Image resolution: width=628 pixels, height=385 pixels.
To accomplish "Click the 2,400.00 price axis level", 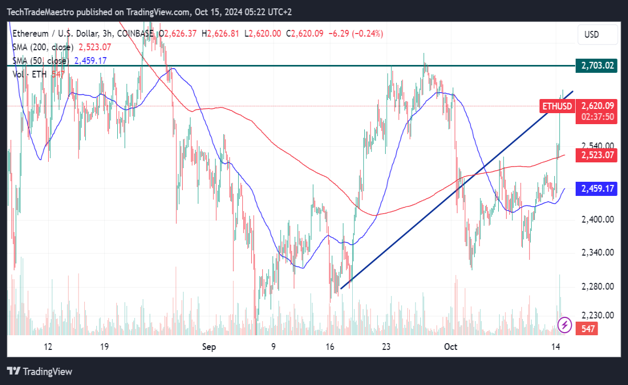I will 598,219.
